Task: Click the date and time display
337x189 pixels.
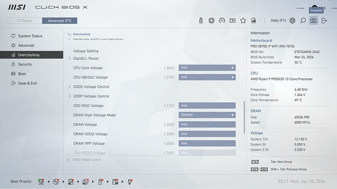Action: point(301,182)
